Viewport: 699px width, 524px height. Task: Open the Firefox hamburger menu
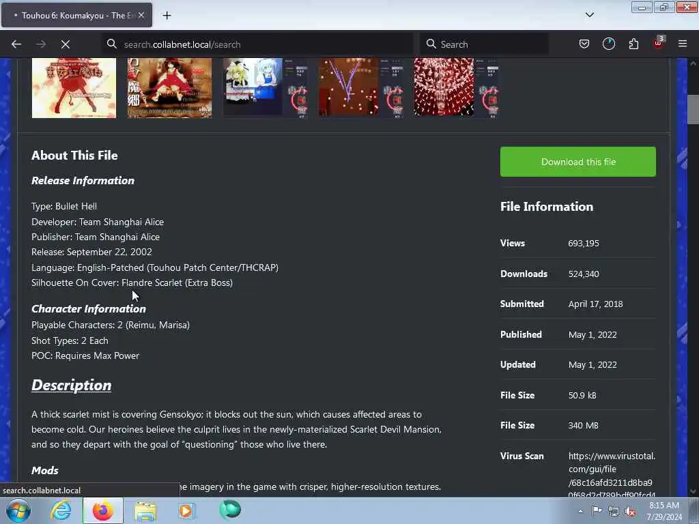coord(683,44)
